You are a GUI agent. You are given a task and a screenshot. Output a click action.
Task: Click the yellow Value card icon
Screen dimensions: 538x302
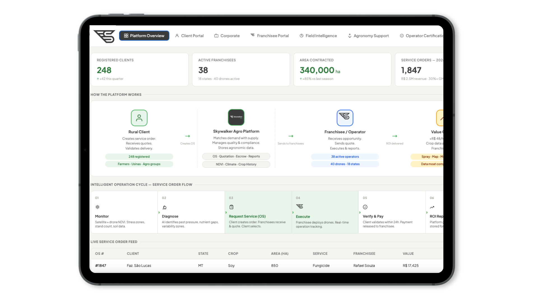tap(440, 118)
